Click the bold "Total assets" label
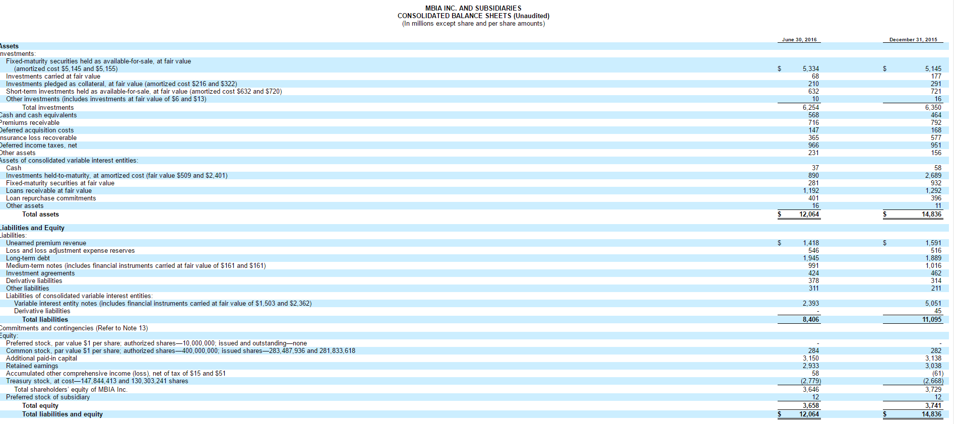The width and height of the screenshot is (954, 424). click(x=40, y=214)
